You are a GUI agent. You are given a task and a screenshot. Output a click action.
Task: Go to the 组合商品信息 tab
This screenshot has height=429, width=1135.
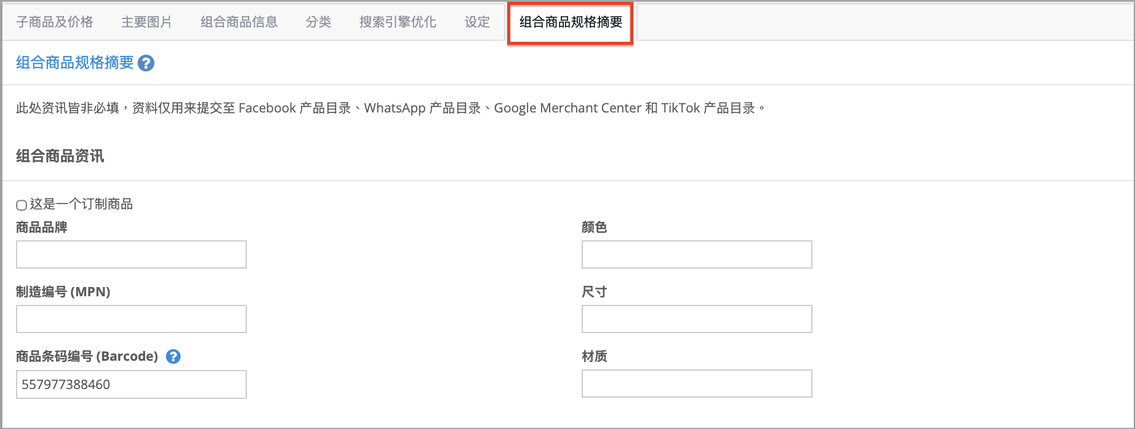239,22
